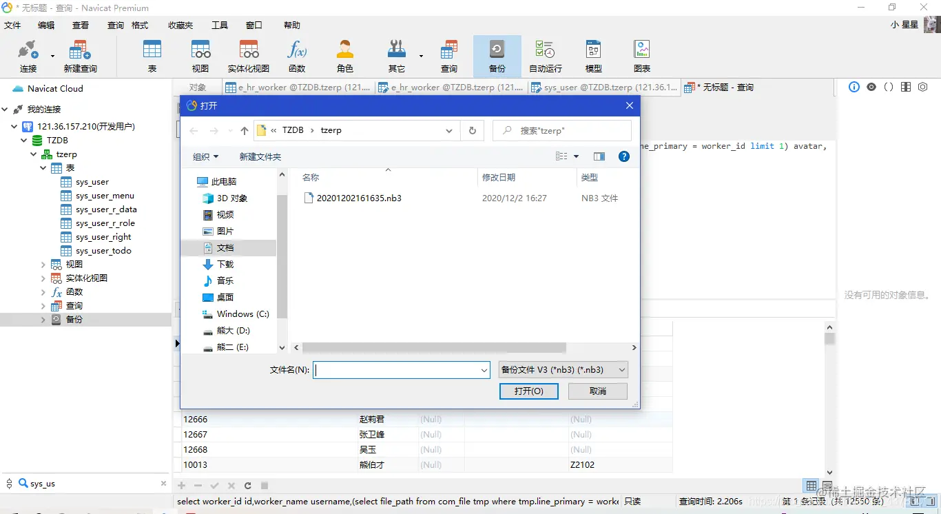Select 下载 in the dialog navigation pane
941x514 pixels.
click(x=225, y=264)
